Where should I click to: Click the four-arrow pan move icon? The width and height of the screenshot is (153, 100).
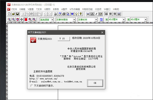coord(22,20)
